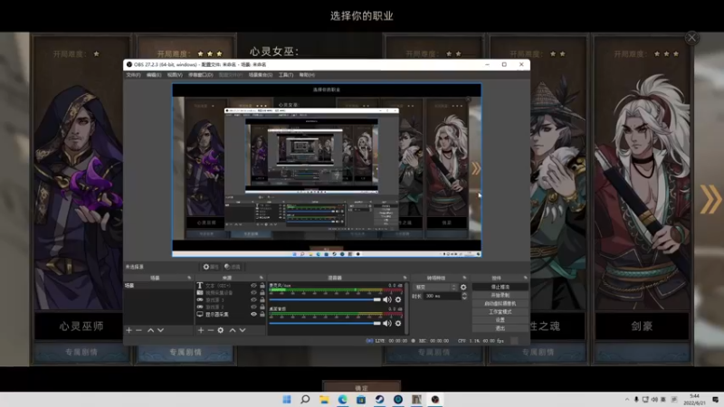Add a new source with the plus icon
This screenshot has width=724, height=407.
(201, 330)
